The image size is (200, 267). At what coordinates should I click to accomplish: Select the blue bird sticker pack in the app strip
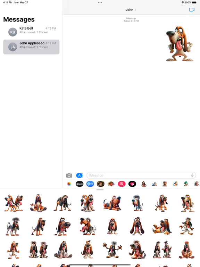[x=154, y=184]
